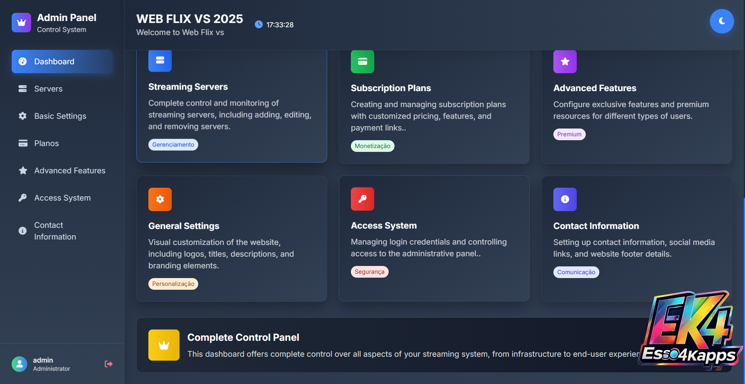
Task: Open Contact Information sidebar item
Action: (x=55, y=231)
